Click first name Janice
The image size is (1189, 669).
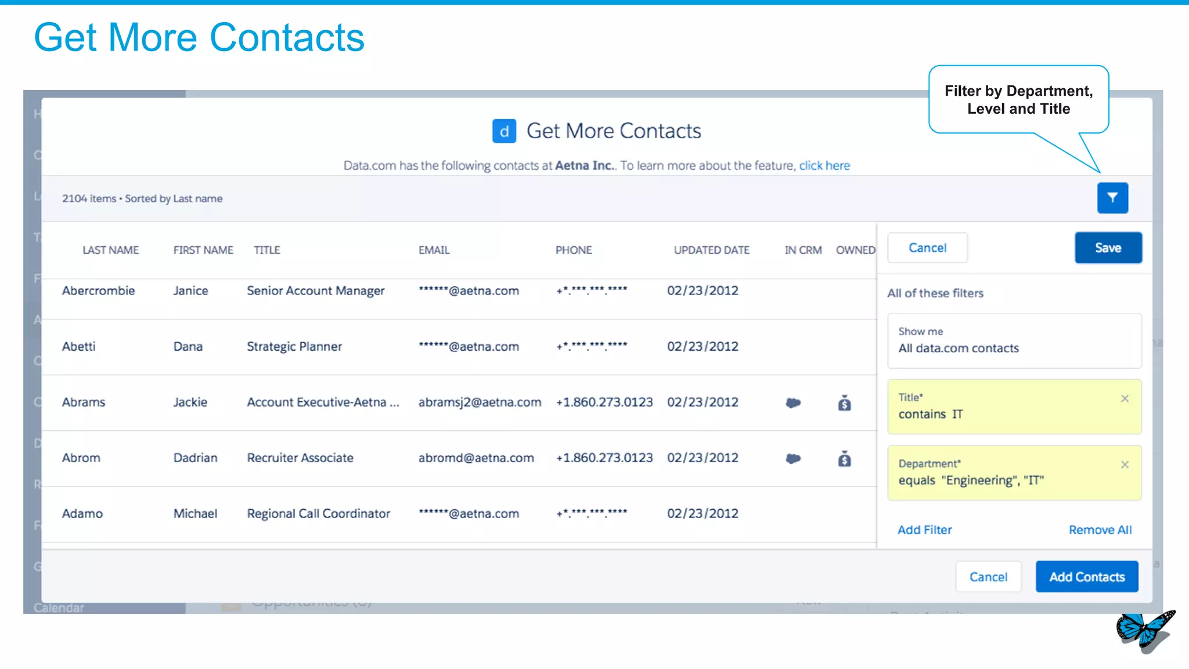[x=190, y=290]
